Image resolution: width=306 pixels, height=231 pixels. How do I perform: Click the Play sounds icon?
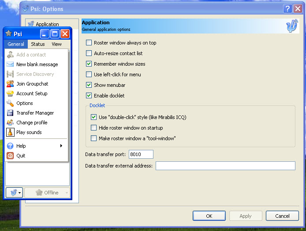coord(10,132)
